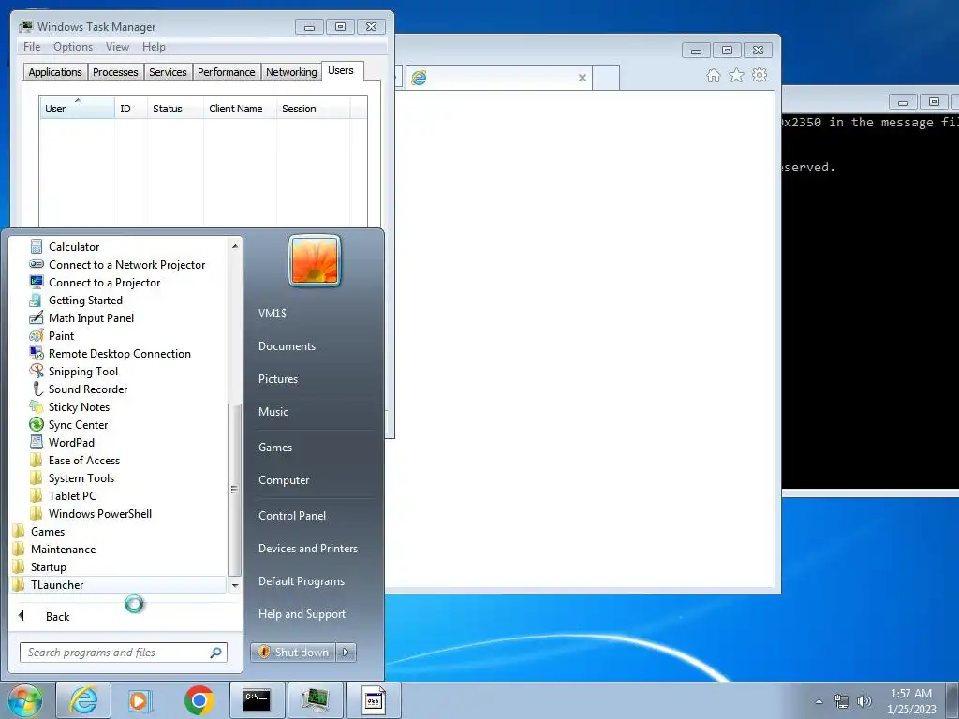Expand the Games program folder

(47, 532)
